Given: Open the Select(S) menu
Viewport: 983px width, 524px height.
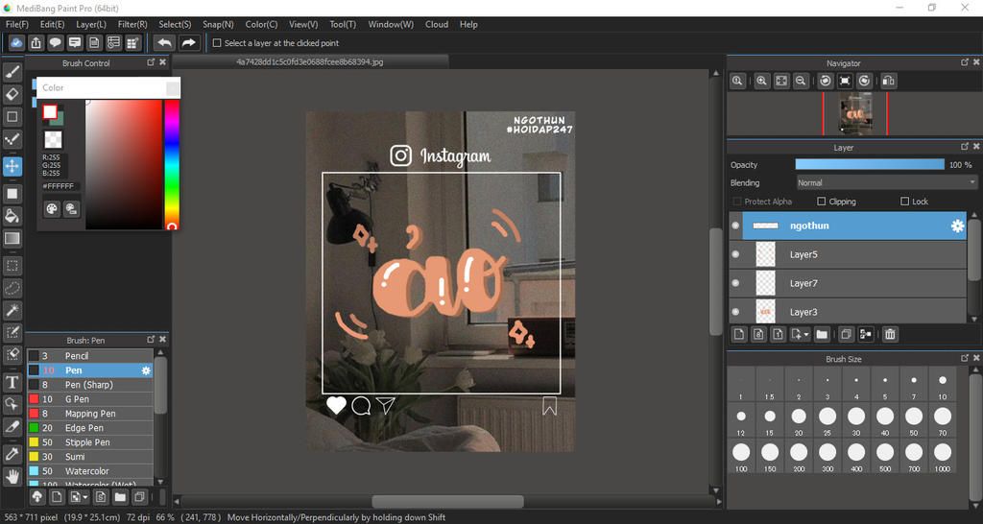Looking at the screenshot, I should pyautogui.click(x=175, y=24).
